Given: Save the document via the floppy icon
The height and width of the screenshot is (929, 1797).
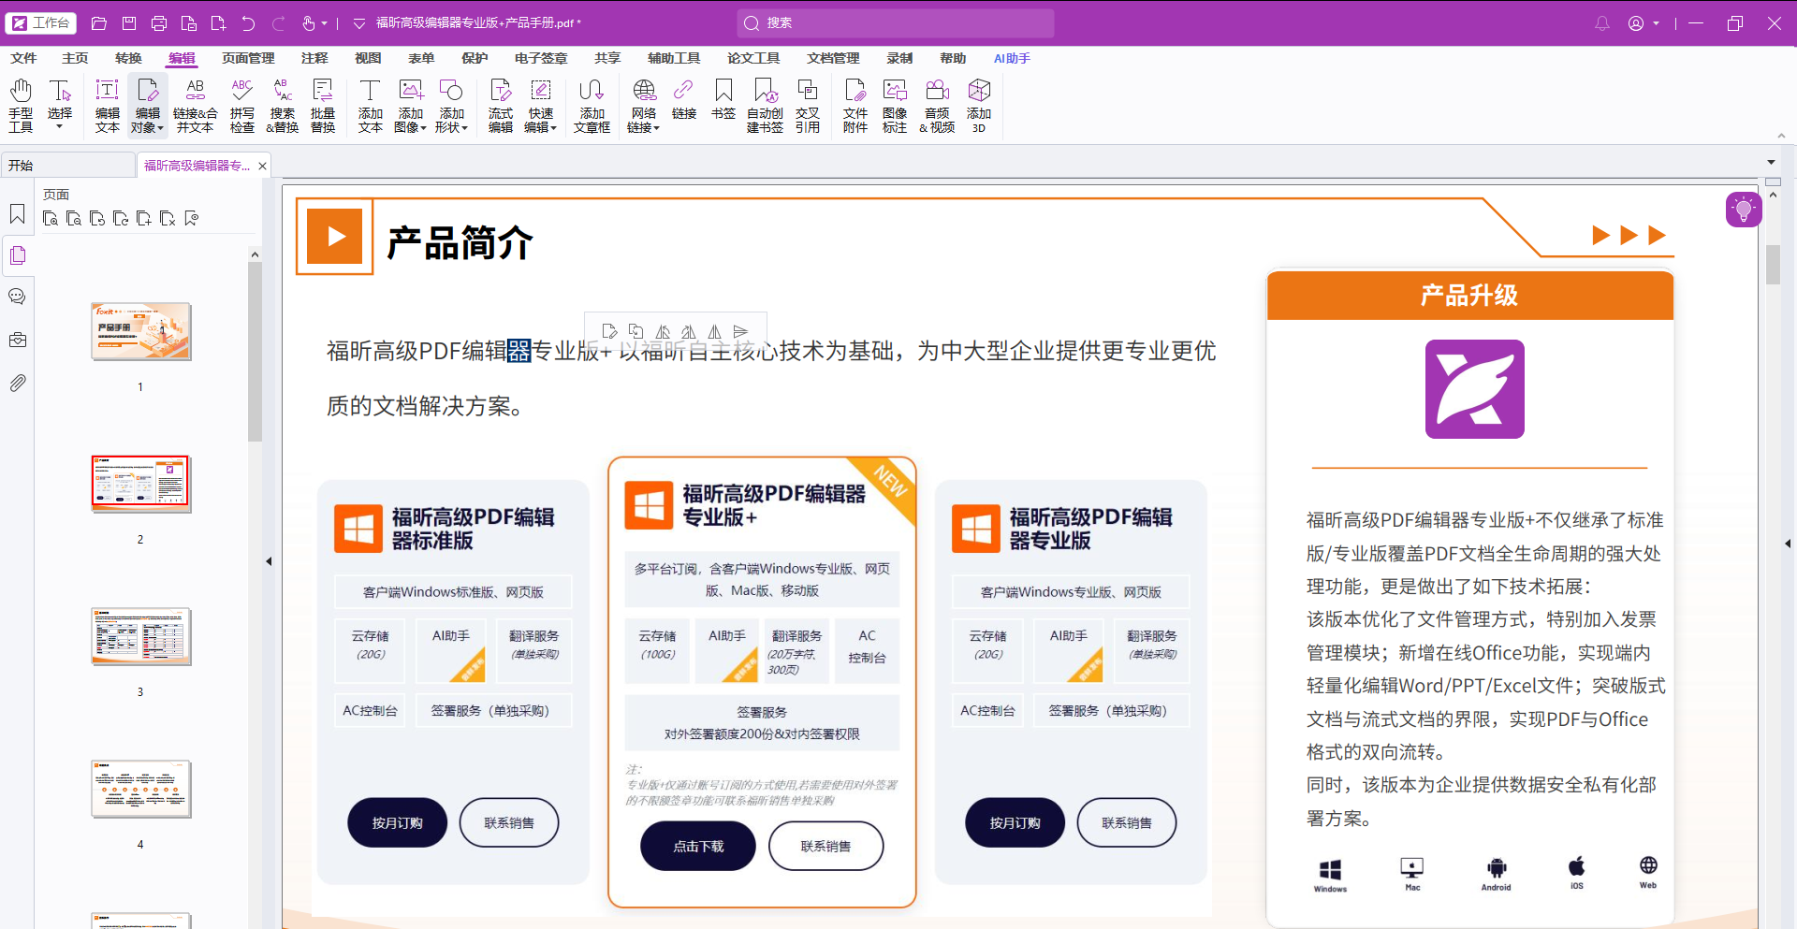Looking at the screenshot, I should tap(129, 23).
